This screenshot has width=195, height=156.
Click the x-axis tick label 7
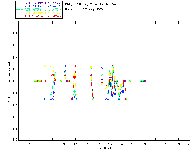41,144
